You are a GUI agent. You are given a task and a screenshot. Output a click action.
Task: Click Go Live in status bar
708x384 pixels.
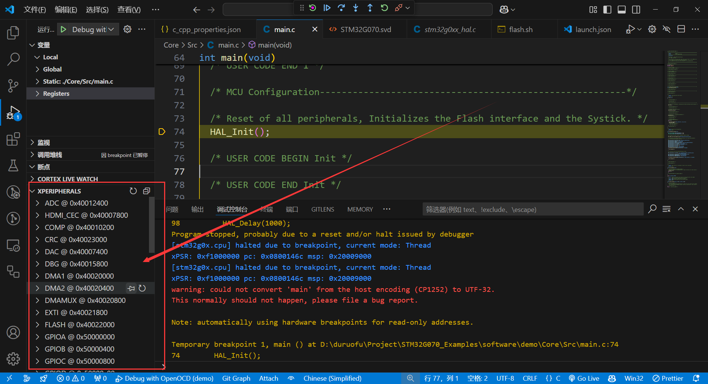pos(584,378)
